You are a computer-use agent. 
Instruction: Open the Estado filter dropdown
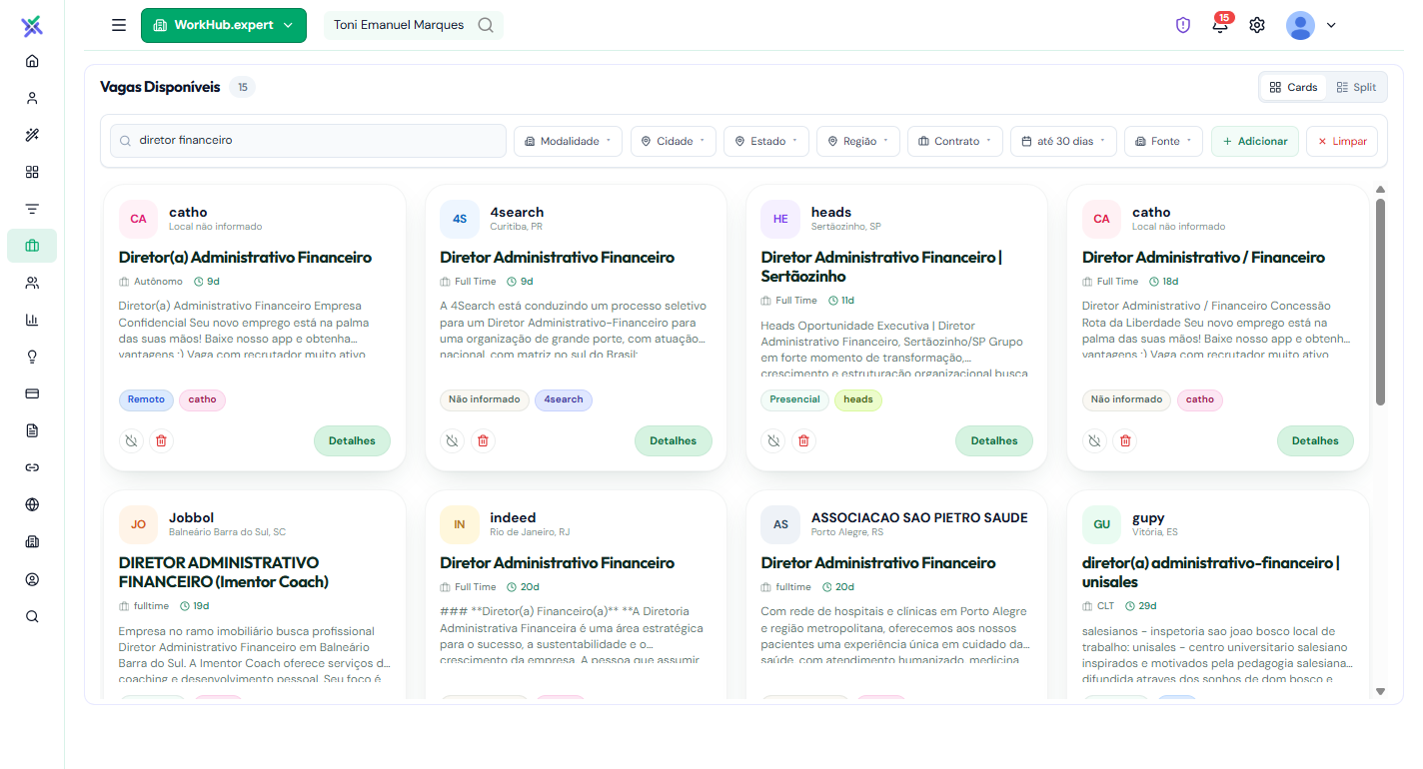click(766, 141)
